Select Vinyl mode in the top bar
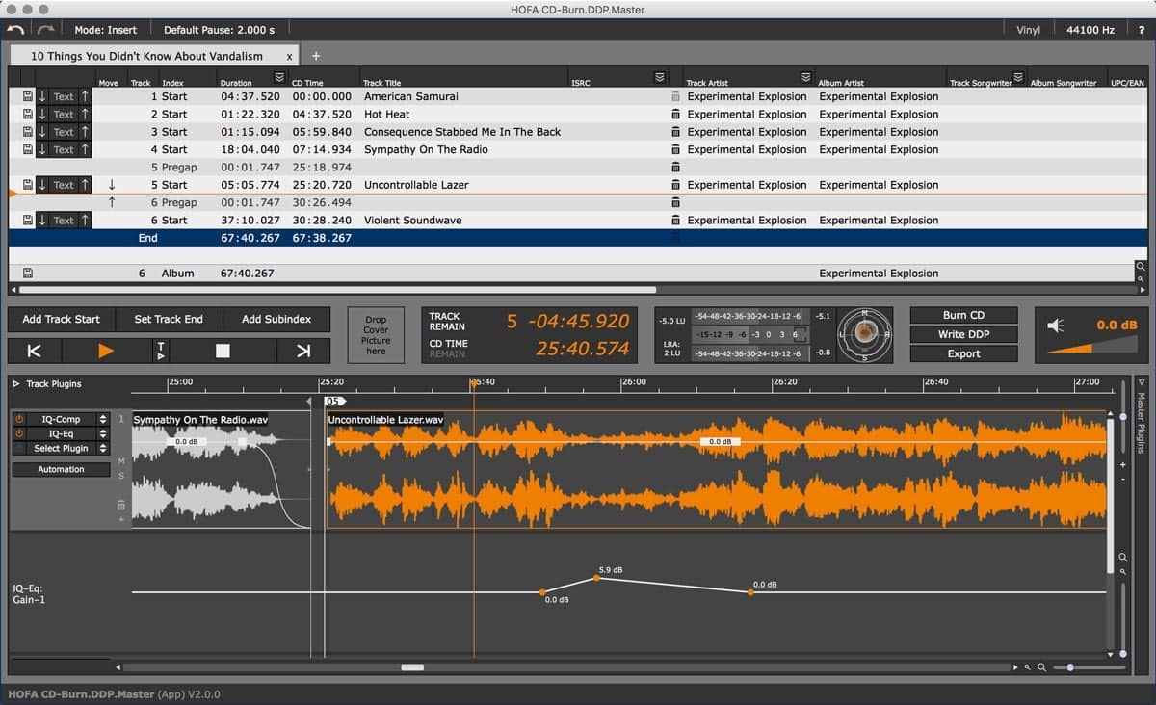This screenshot has height=705, width=1156. point(1027,29)
